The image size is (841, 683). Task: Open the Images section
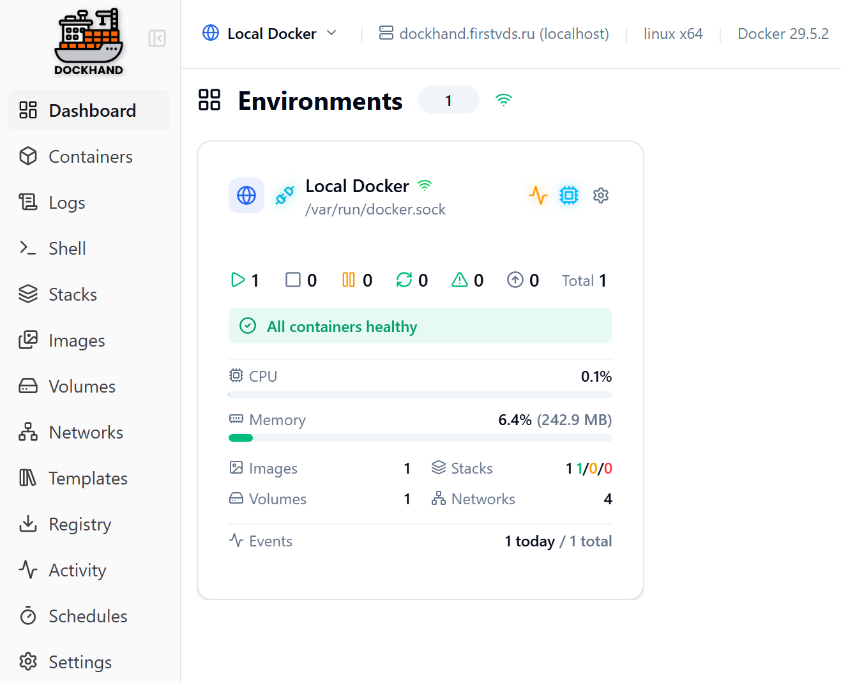coord(89,340)
